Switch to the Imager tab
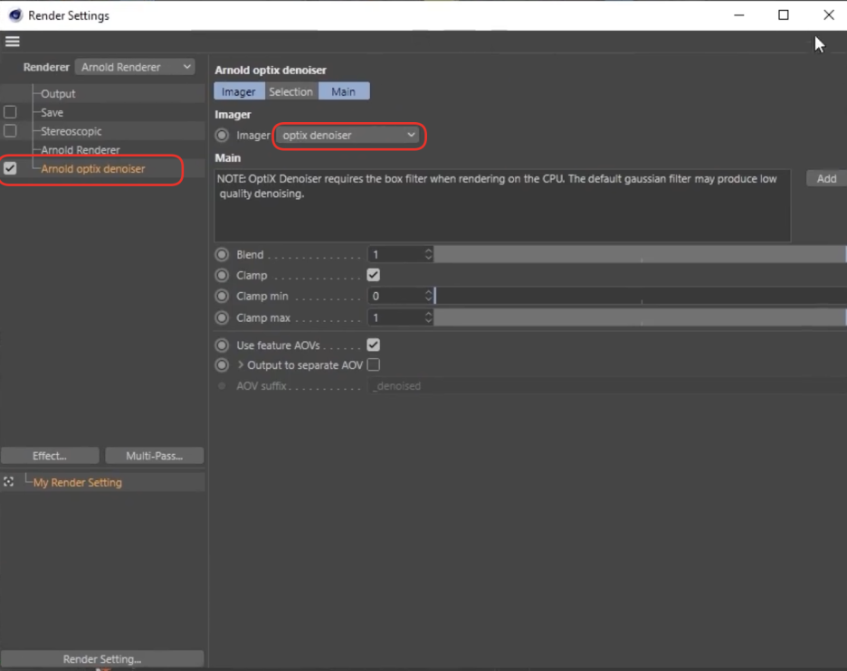 coord(239,91)
